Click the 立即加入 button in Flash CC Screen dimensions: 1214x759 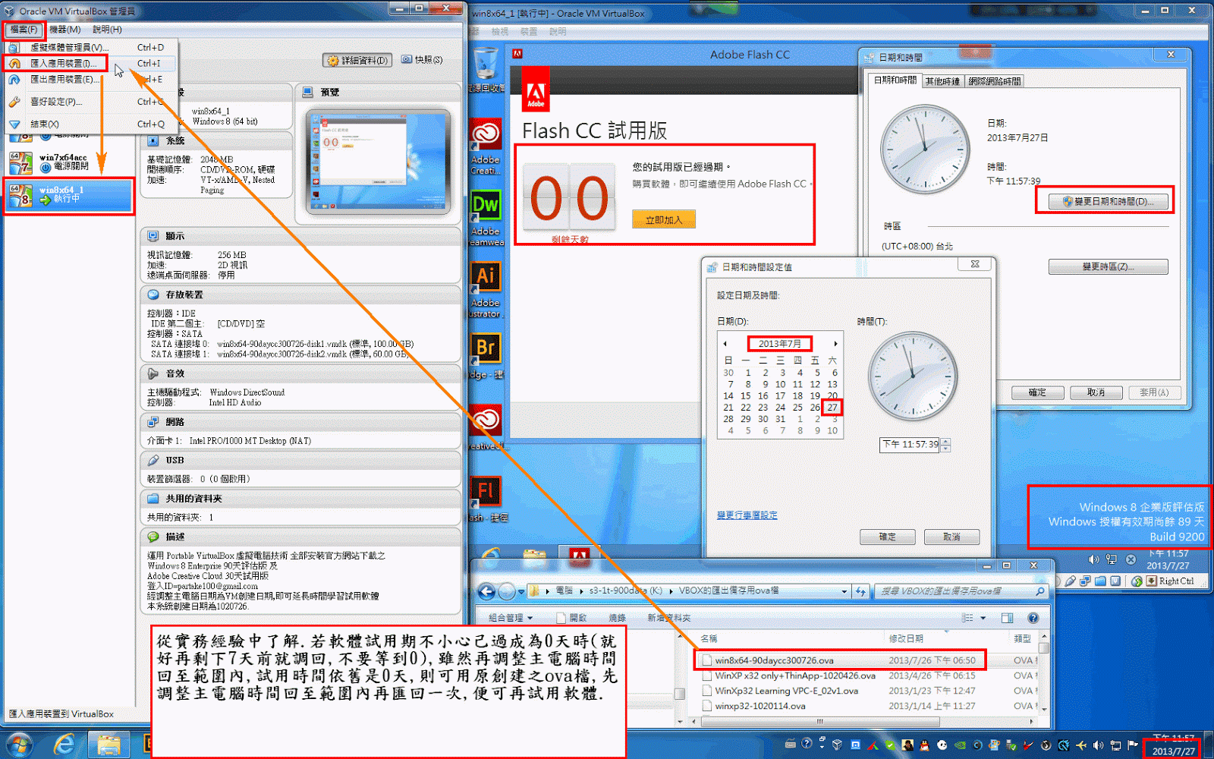(664, 220)
